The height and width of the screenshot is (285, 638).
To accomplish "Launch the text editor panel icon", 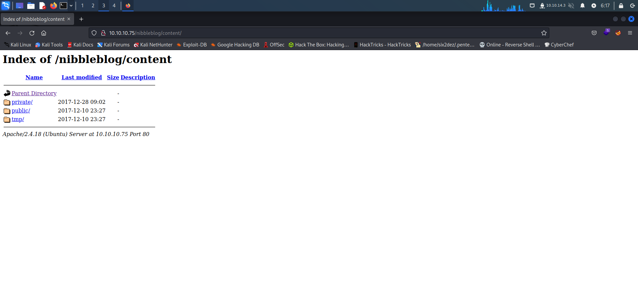I will [42, 6].
